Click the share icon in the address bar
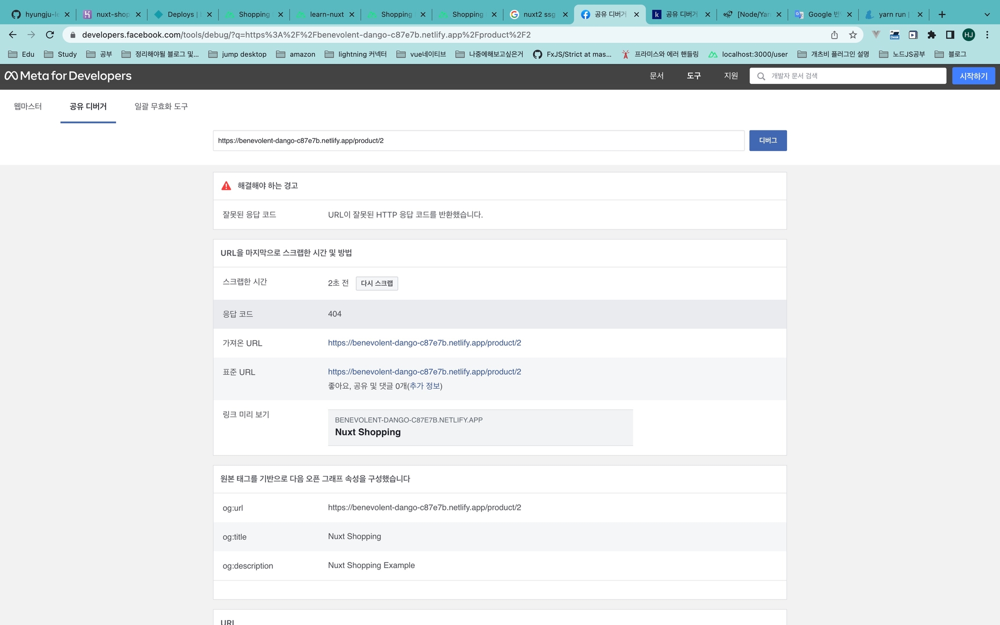 (x=834, y=34)
